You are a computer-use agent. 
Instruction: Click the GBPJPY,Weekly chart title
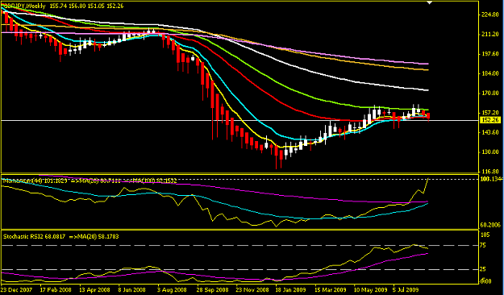[24, 6]
